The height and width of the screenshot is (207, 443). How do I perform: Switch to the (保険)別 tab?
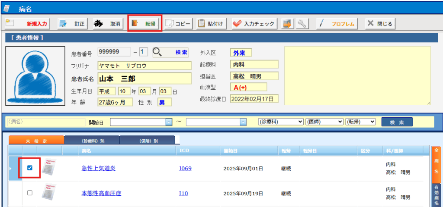(x=147, y=140)
